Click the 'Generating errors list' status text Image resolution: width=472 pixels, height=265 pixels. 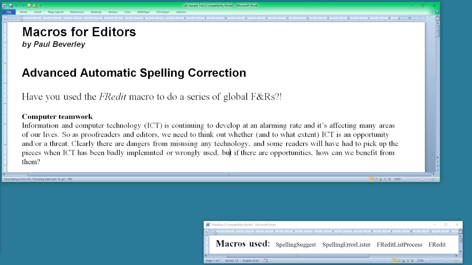click(x=38, y=179)
